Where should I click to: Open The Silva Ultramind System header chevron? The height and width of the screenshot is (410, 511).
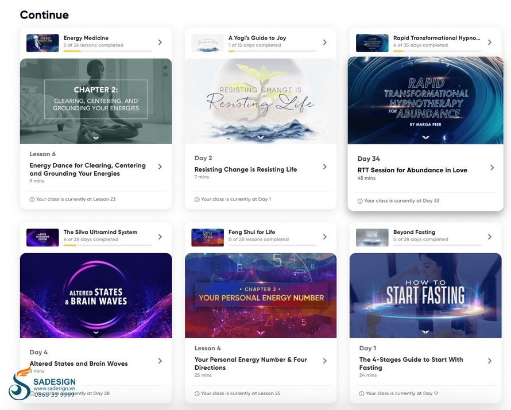[160, 237]
